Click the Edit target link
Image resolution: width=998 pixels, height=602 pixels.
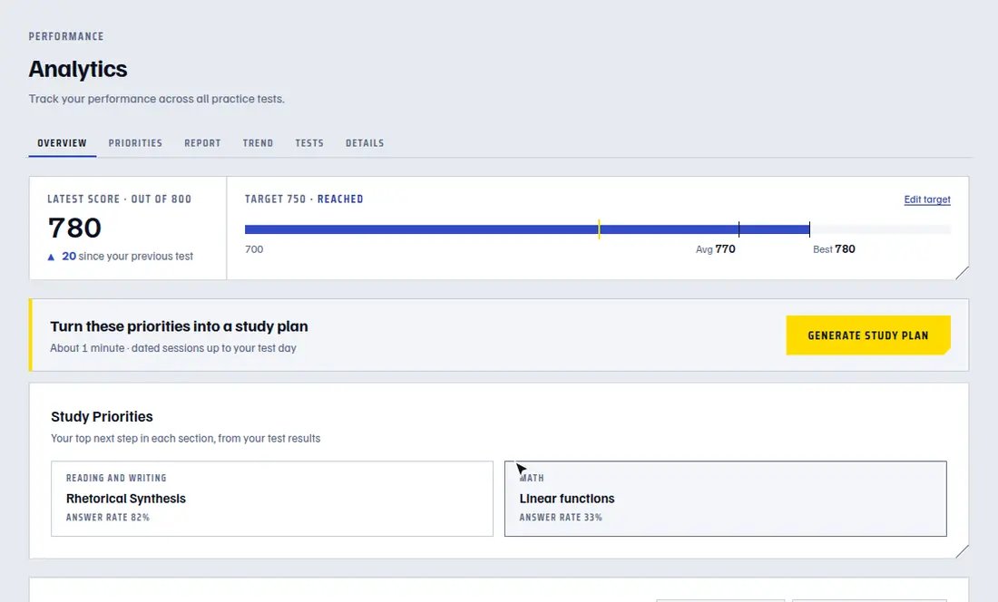(926, 199)
